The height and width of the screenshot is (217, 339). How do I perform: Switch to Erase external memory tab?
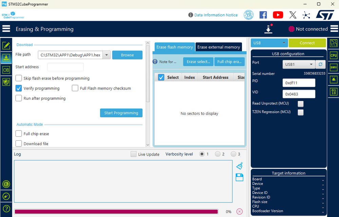pos(219,47)
